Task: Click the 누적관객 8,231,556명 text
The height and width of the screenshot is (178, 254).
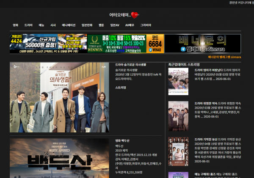Action: coord(129,173)
